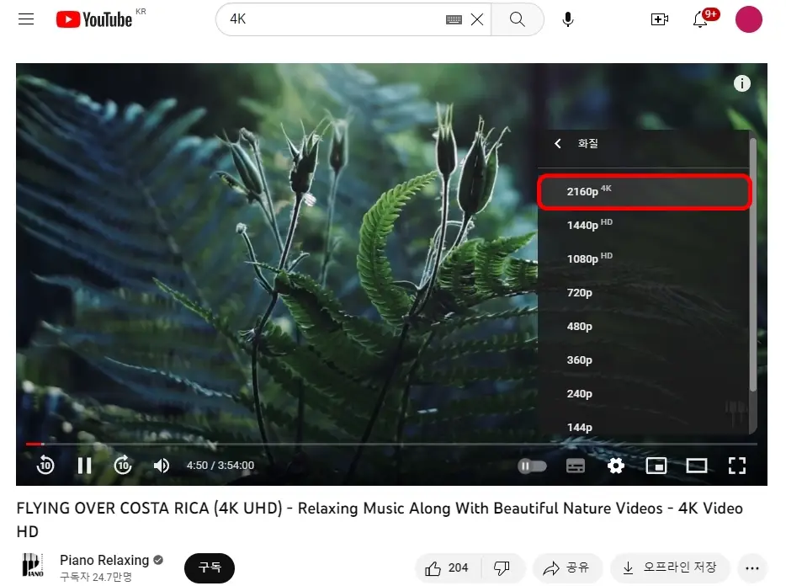Rewind 10 seconds
Viewport: 786px width, 586px height.
tap(45, 465)
